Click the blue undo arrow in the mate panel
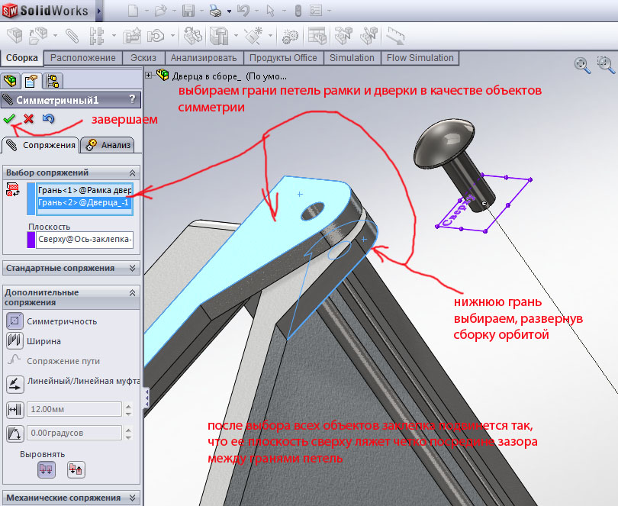 48,118
